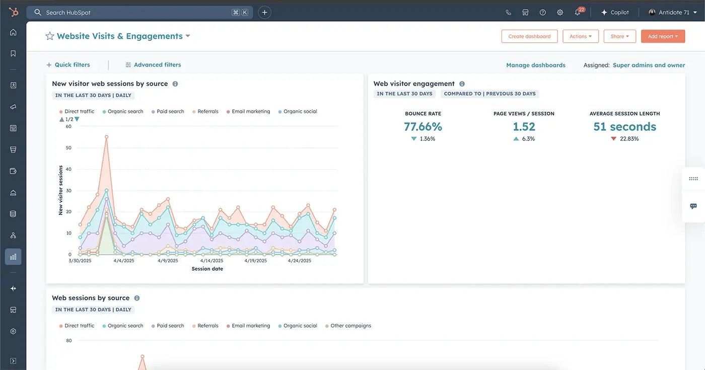Toggle Organic social legend in Web sessions chart

click(x=298, y=326)
